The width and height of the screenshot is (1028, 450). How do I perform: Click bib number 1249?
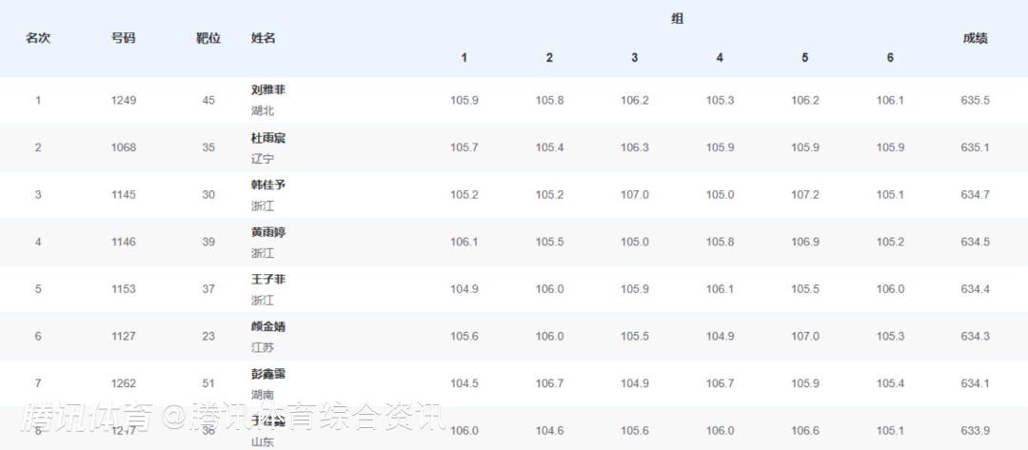123,100
